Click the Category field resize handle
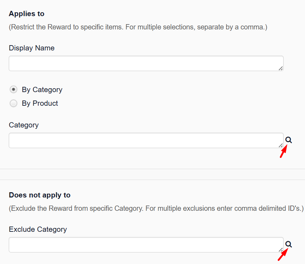Image resolution: width=305 pixels, height=264 pixels. tap(281, 146)
